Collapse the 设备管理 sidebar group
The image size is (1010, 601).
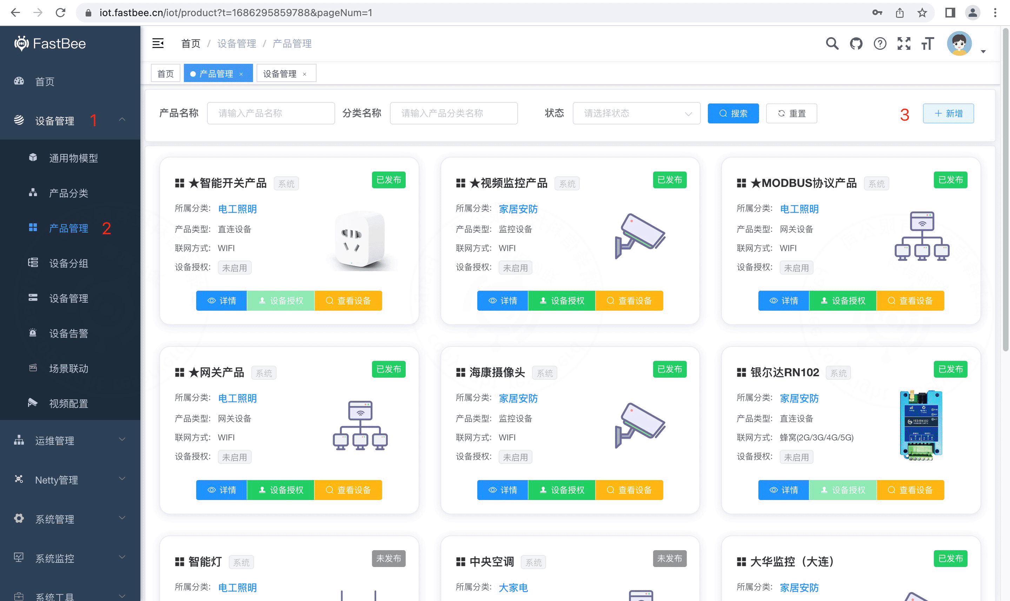[70, 120]
